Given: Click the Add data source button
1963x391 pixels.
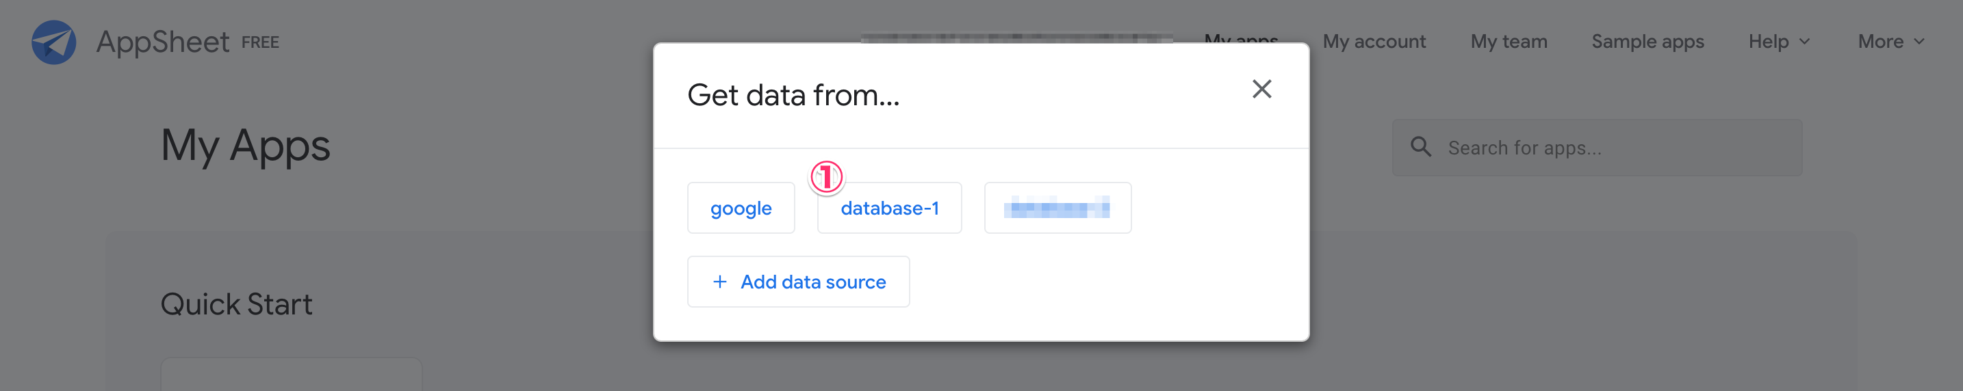Looking at the screenshot, I should (x=798, y=282).
